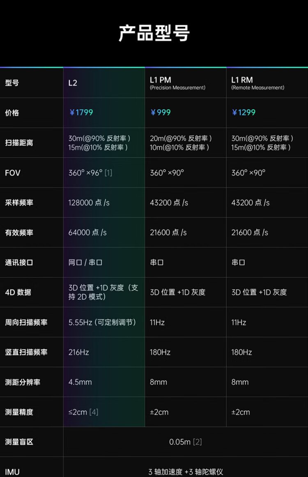Click the 扫描距离 row label
The height and width of the screenshot is (477, 308).
click(x=19, y=143)
